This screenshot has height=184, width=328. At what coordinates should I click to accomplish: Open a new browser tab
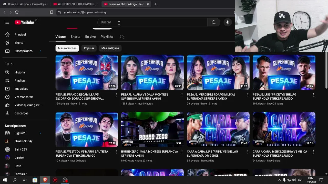(x=155, y=4)
